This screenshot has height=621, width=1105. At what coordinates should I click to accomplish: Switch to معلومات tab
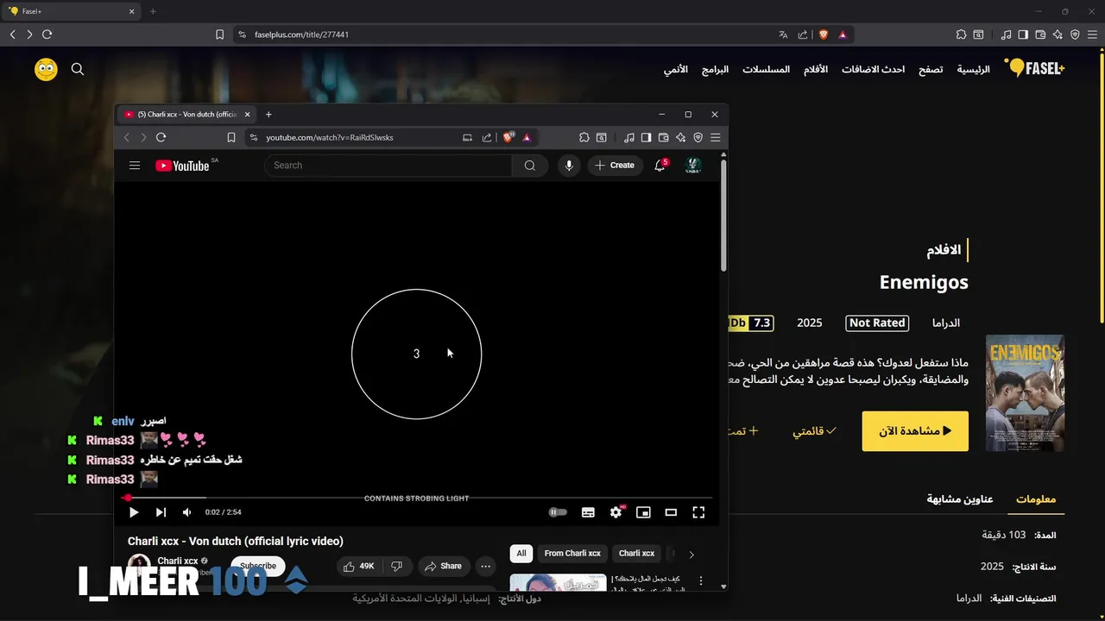coord(1036,499)
